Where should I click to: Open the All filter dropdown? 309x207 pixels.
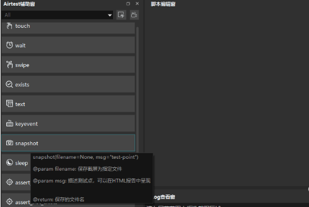pyautogui.click(x=57, y=15)
